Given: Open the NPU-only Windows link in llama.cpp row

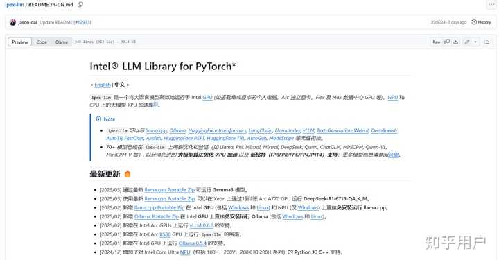Looking at the screenshot, I should tap(308, 207).
